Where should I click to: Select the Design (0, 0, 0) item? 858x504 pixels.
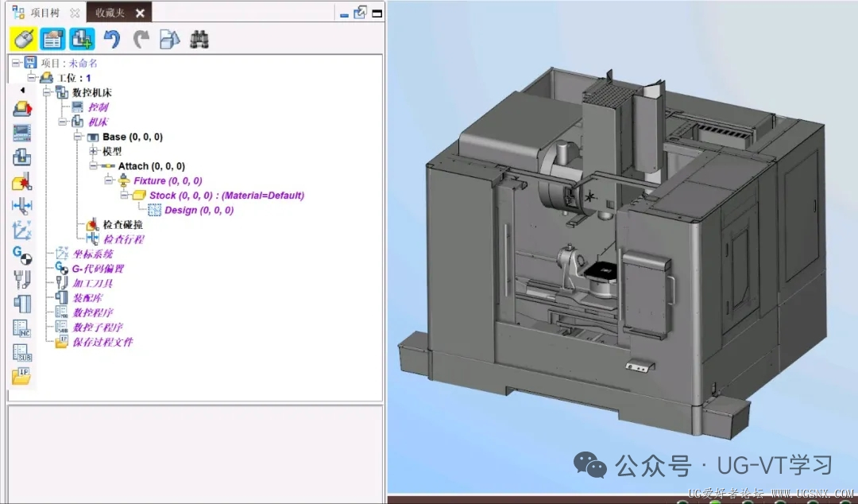(x=199, y=210)
